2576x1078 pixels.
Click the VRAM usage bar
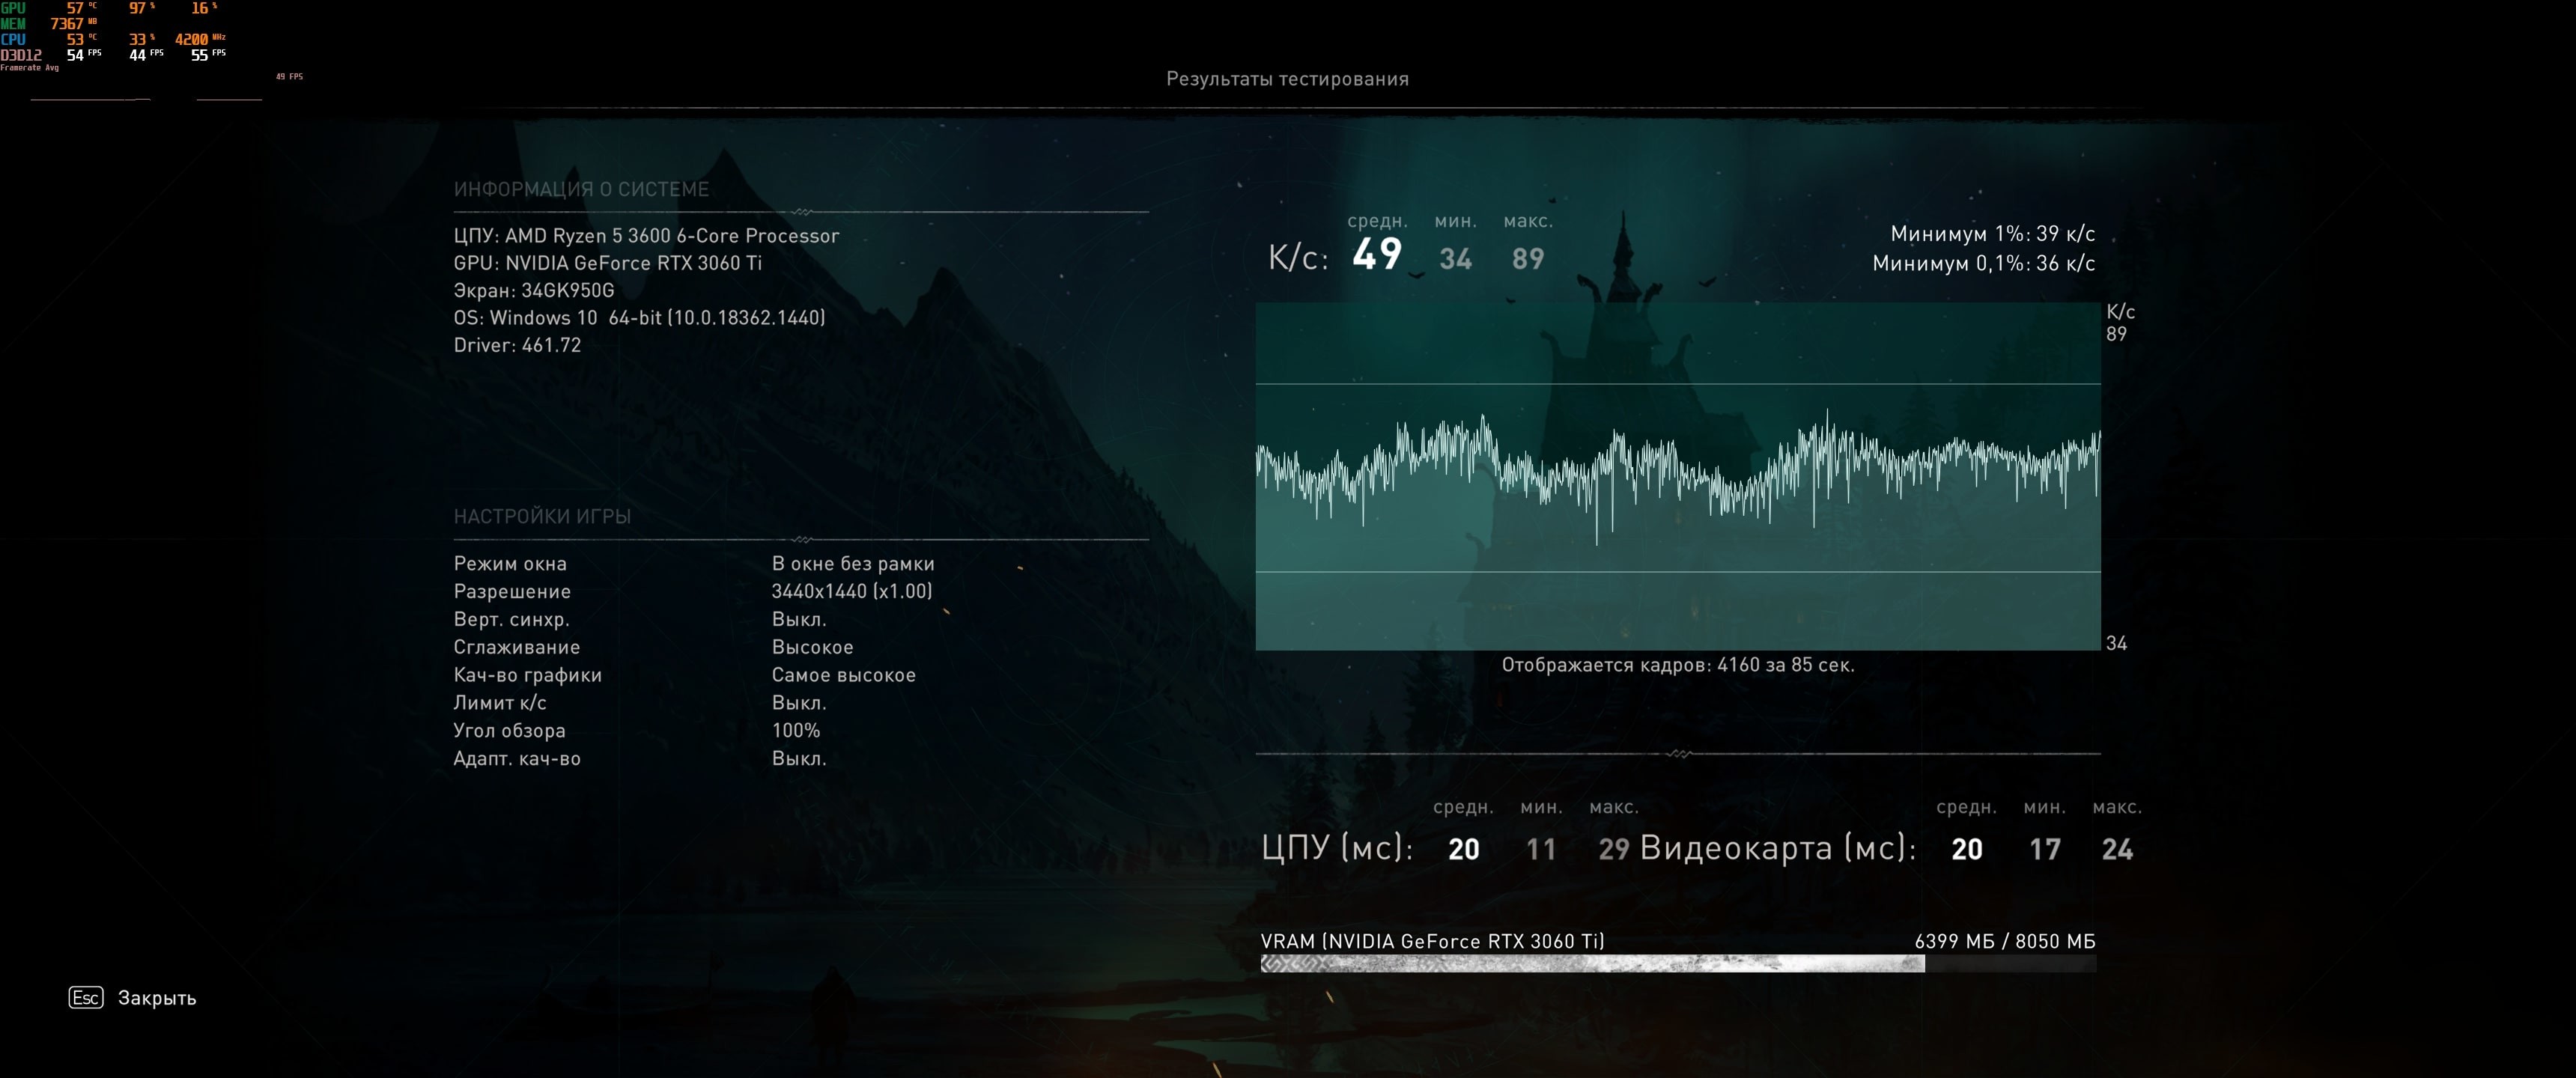click(1678, 964)
